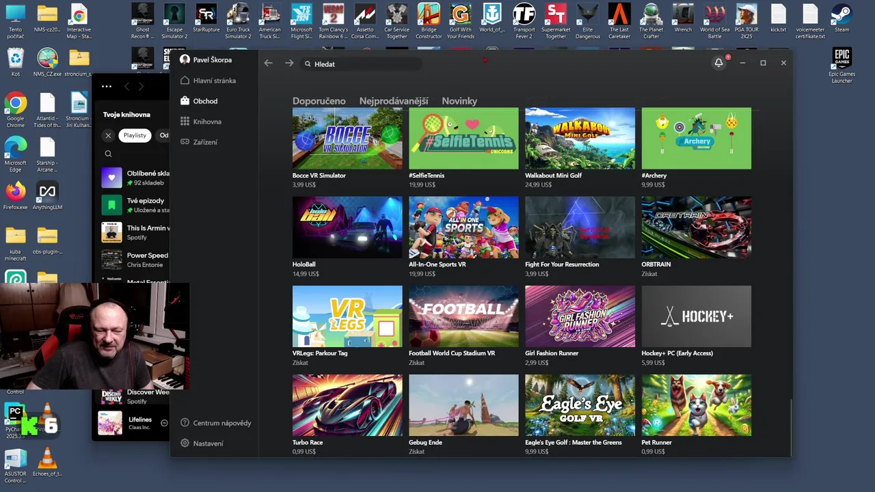The image size is (875, 492).
Task: Open Hockey+ PC thumbnail
Action: click(696, 316)
